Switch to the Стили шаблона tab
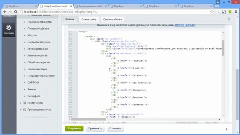The height and width of the screenshot is (135, 240). 112,19
